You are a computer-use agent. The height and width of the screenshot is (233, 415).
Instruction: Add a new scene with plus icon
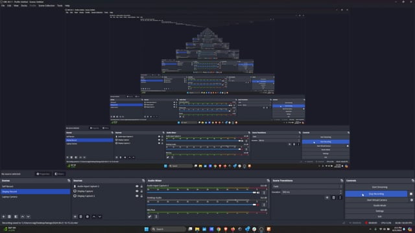pos(3,217)
